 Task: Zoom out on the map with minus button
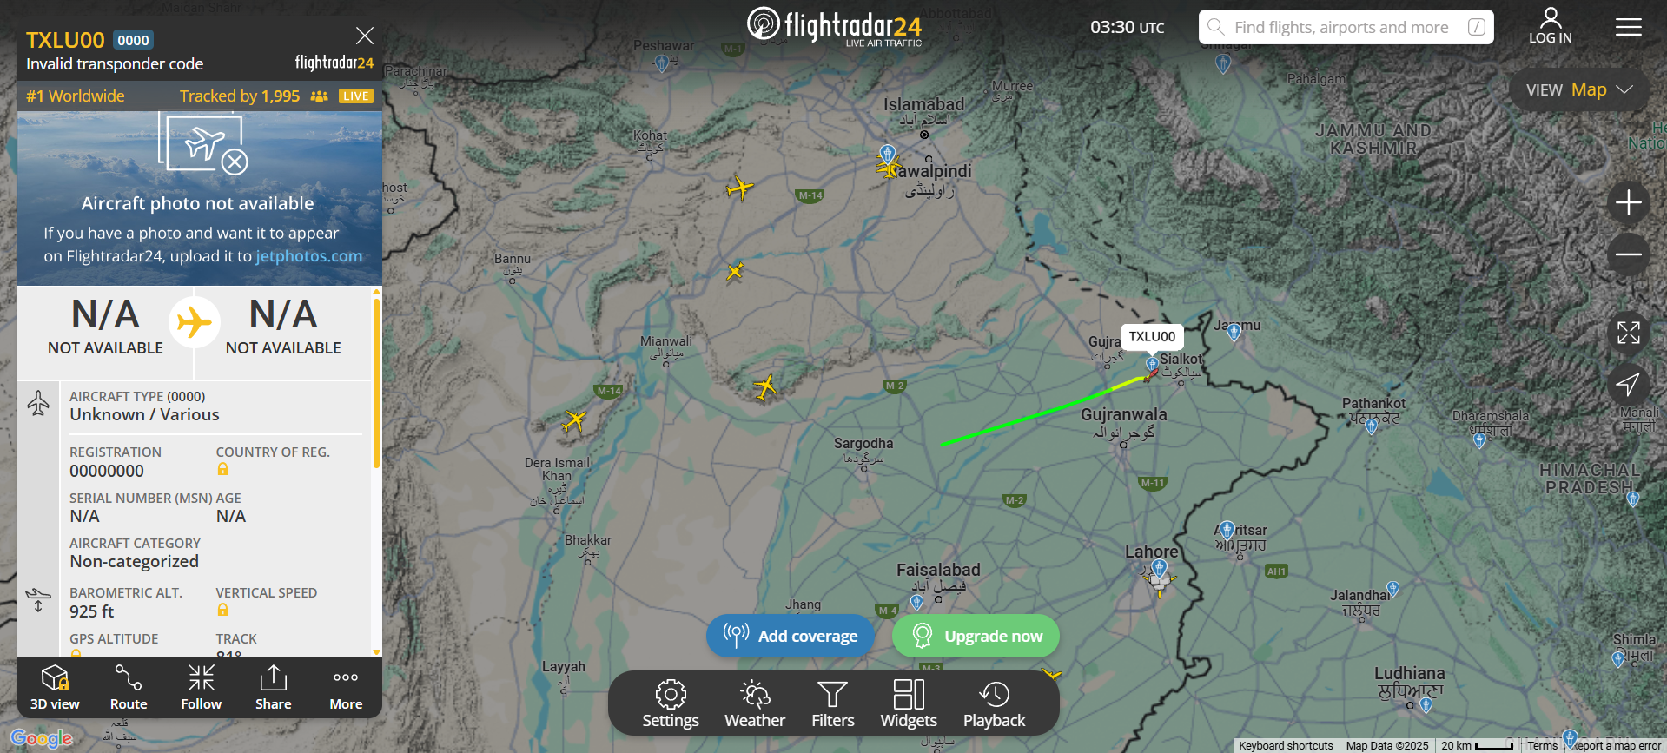click(x=1628, y=254)
